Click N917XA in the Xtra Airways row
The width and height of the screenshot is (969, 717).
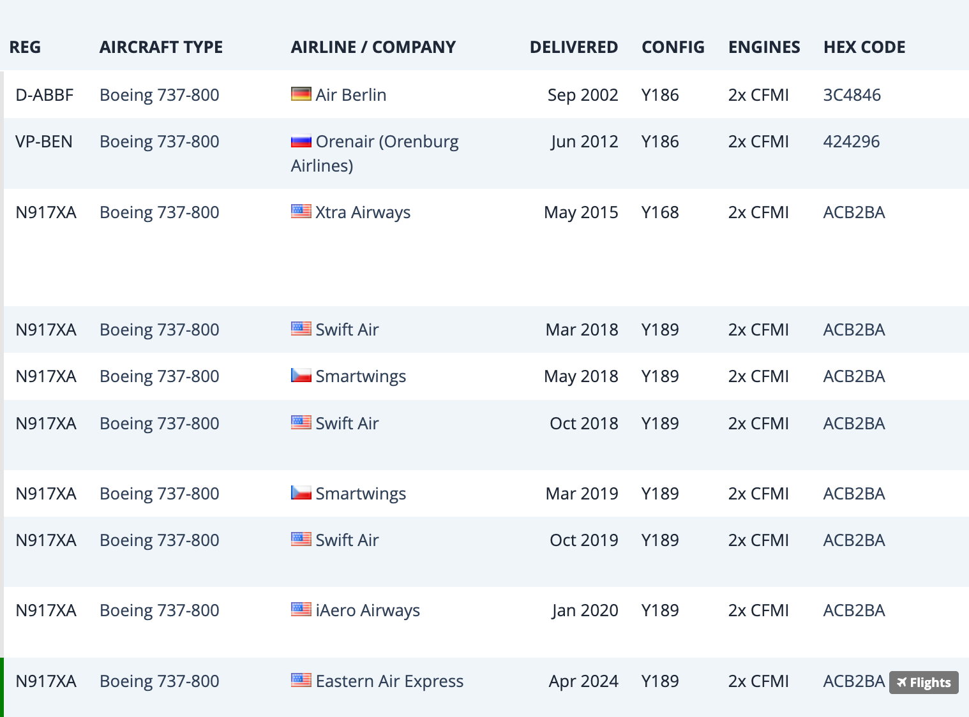pos(46,212)
